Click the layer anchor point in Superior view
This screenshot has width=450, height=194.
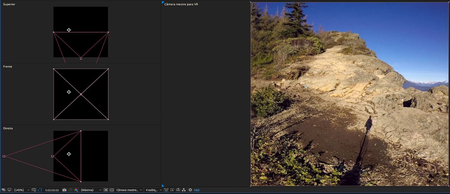pos(69,30)
